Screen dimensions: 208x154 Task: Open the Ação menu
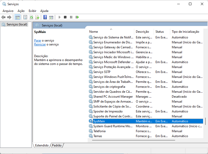coord(21,11)
